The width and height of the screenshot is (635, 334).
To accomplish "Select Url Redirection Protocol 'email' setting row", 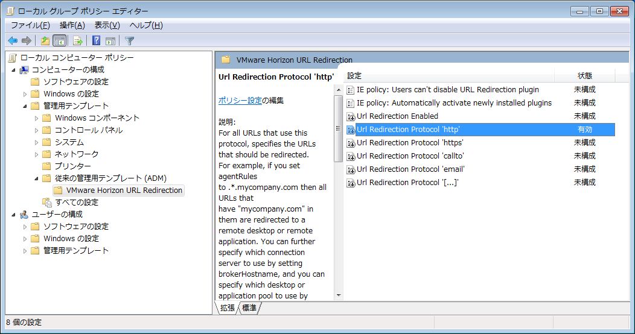I will [x=480, y=169].
